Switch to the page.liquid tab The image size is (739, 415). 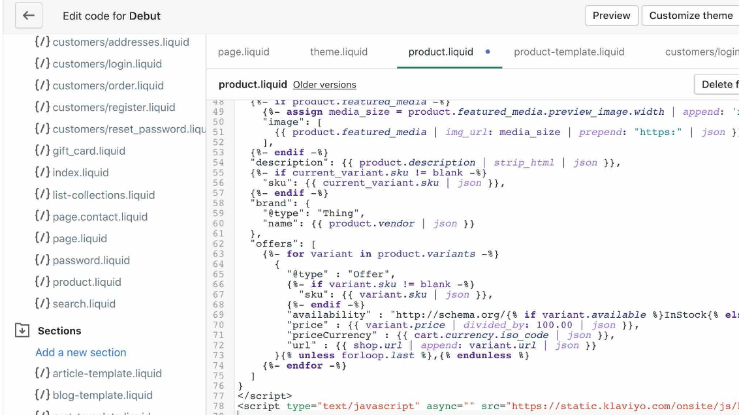(x=244, y=52)
